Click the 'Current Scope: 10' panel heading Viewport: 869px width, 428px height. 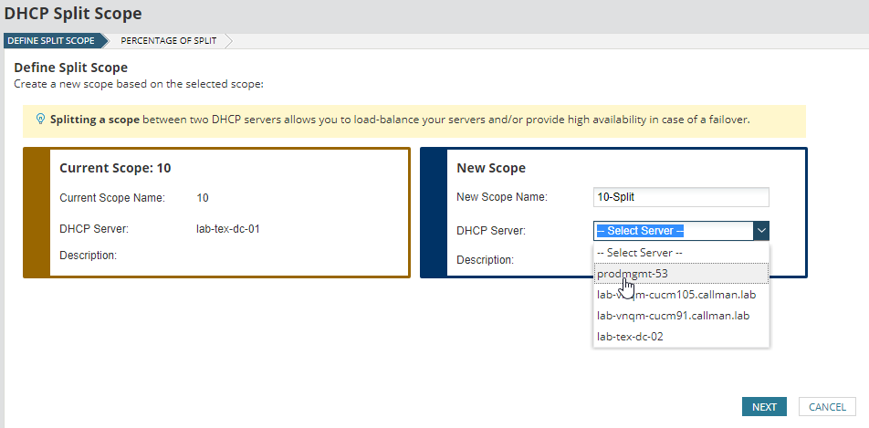(x=115, y=168)
